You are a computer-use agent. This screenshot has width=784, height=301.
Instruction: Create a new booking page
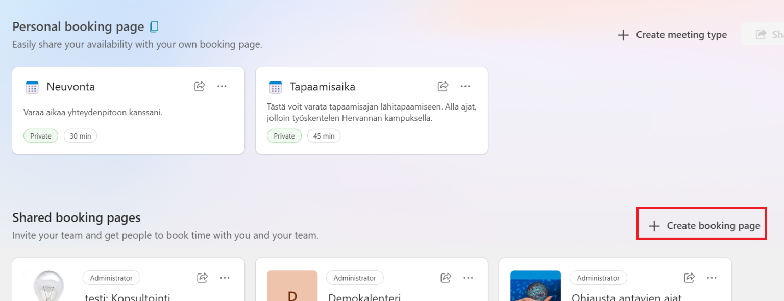(701, 225)
